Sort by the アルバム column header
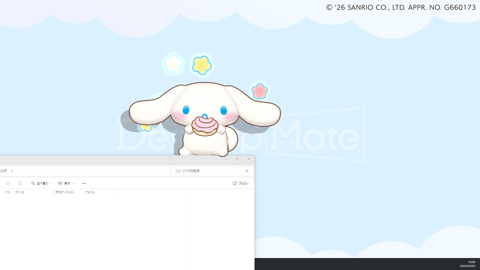This screenshot has width=480, height=270. tap(90, 192)
